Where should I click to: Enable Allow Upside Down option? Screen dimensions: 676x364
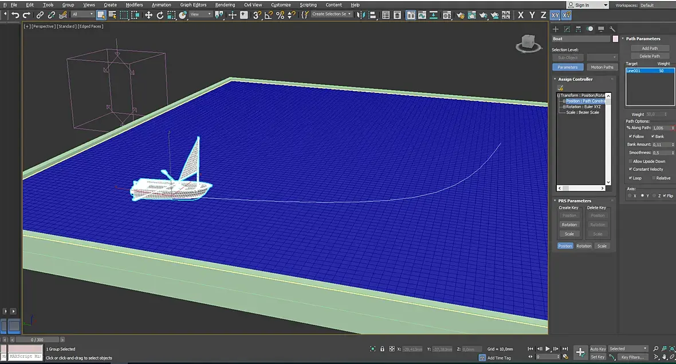630,161
